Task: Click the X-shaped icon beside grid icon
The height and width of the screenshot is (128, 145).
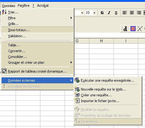Action: click(140, 29)
